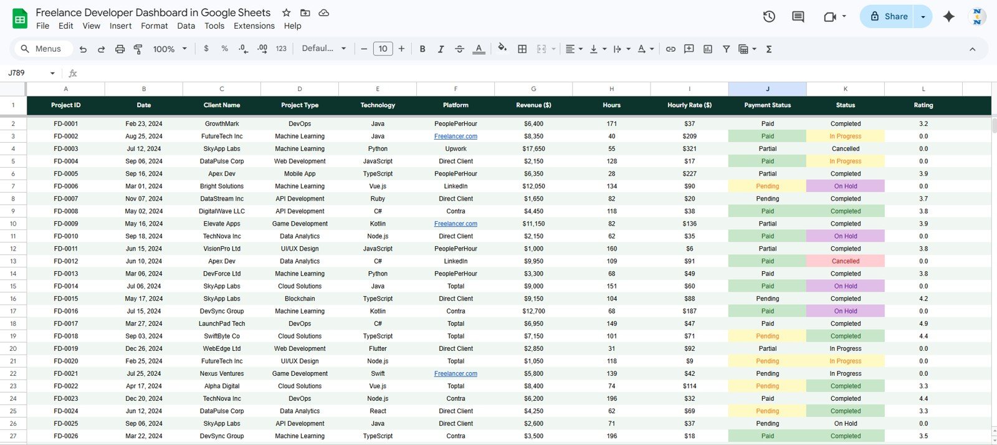This screenshot has height=445, width=997.
Task: Open Freelancer.com link for FD-0009
Action: pyautogui.click(x=456, y=224)
